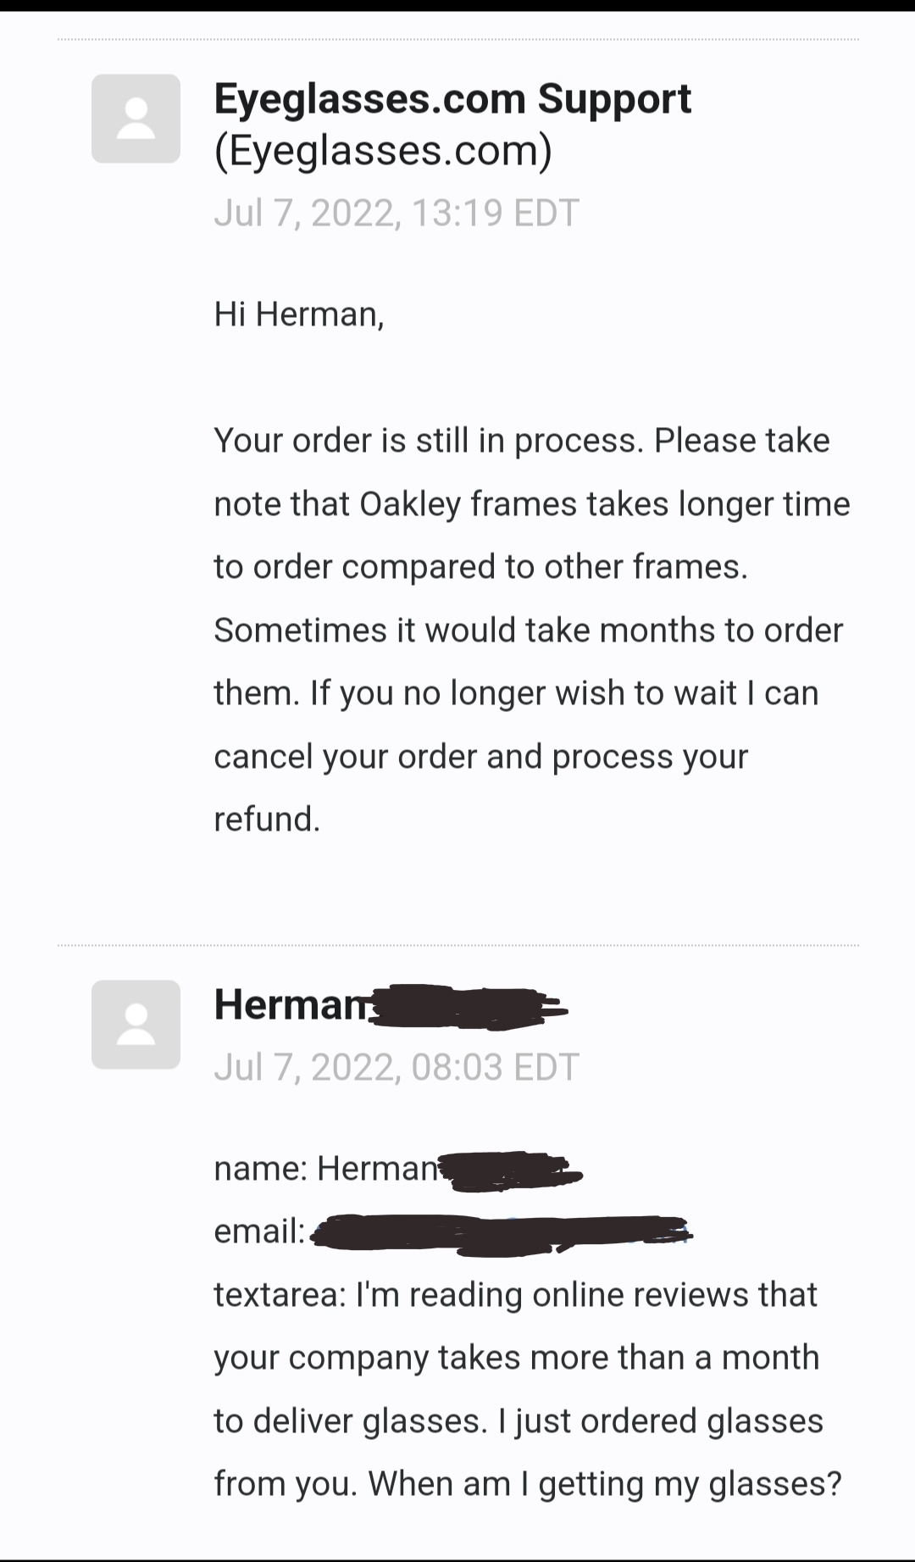Click the Jul 7, 2022, 13:19 EDT timestamp
This screenshot has width=915, height=1562.
pyautogui.click(x=396, y=213)
